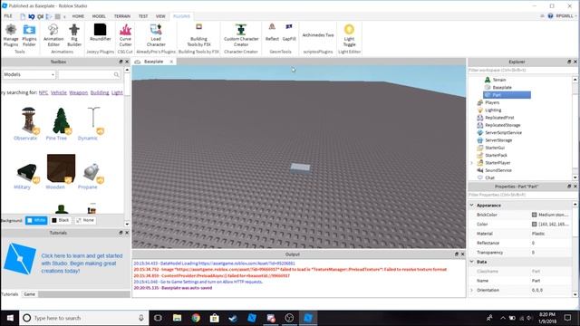Edit the Transparency property value
Viewport: 580px width, 326px height.
pos(551,253)
